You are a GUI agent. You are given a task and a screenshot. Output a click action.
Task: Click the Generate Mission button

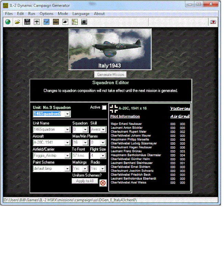pyautogui.click(x=110, y=75)
